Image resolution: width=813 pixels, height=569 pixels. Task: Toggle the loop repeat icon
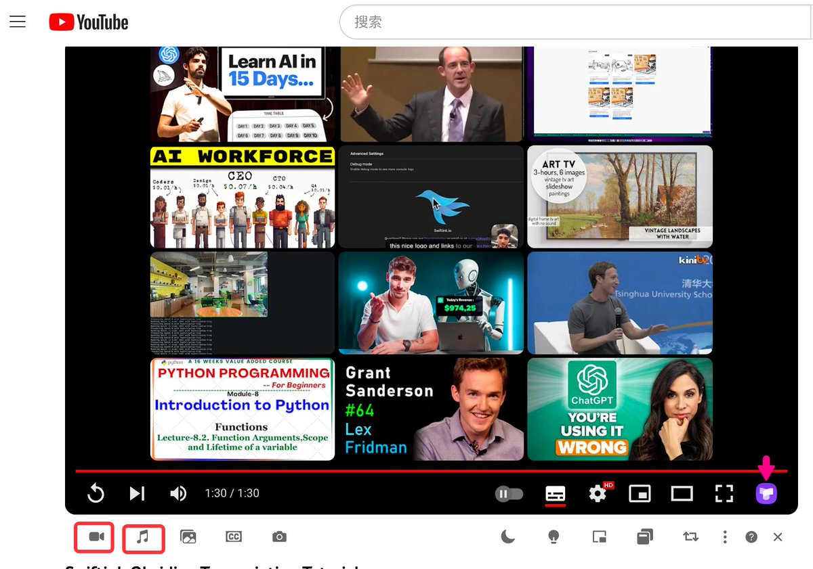coord(690,537)
